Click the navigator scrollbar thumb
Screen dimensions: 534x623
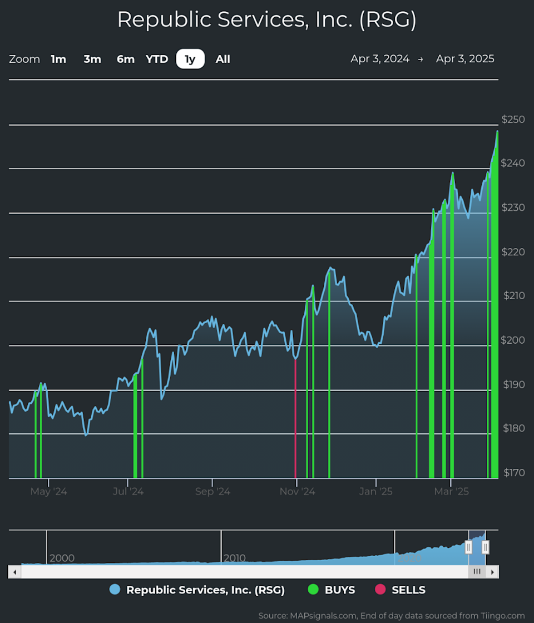477,572
